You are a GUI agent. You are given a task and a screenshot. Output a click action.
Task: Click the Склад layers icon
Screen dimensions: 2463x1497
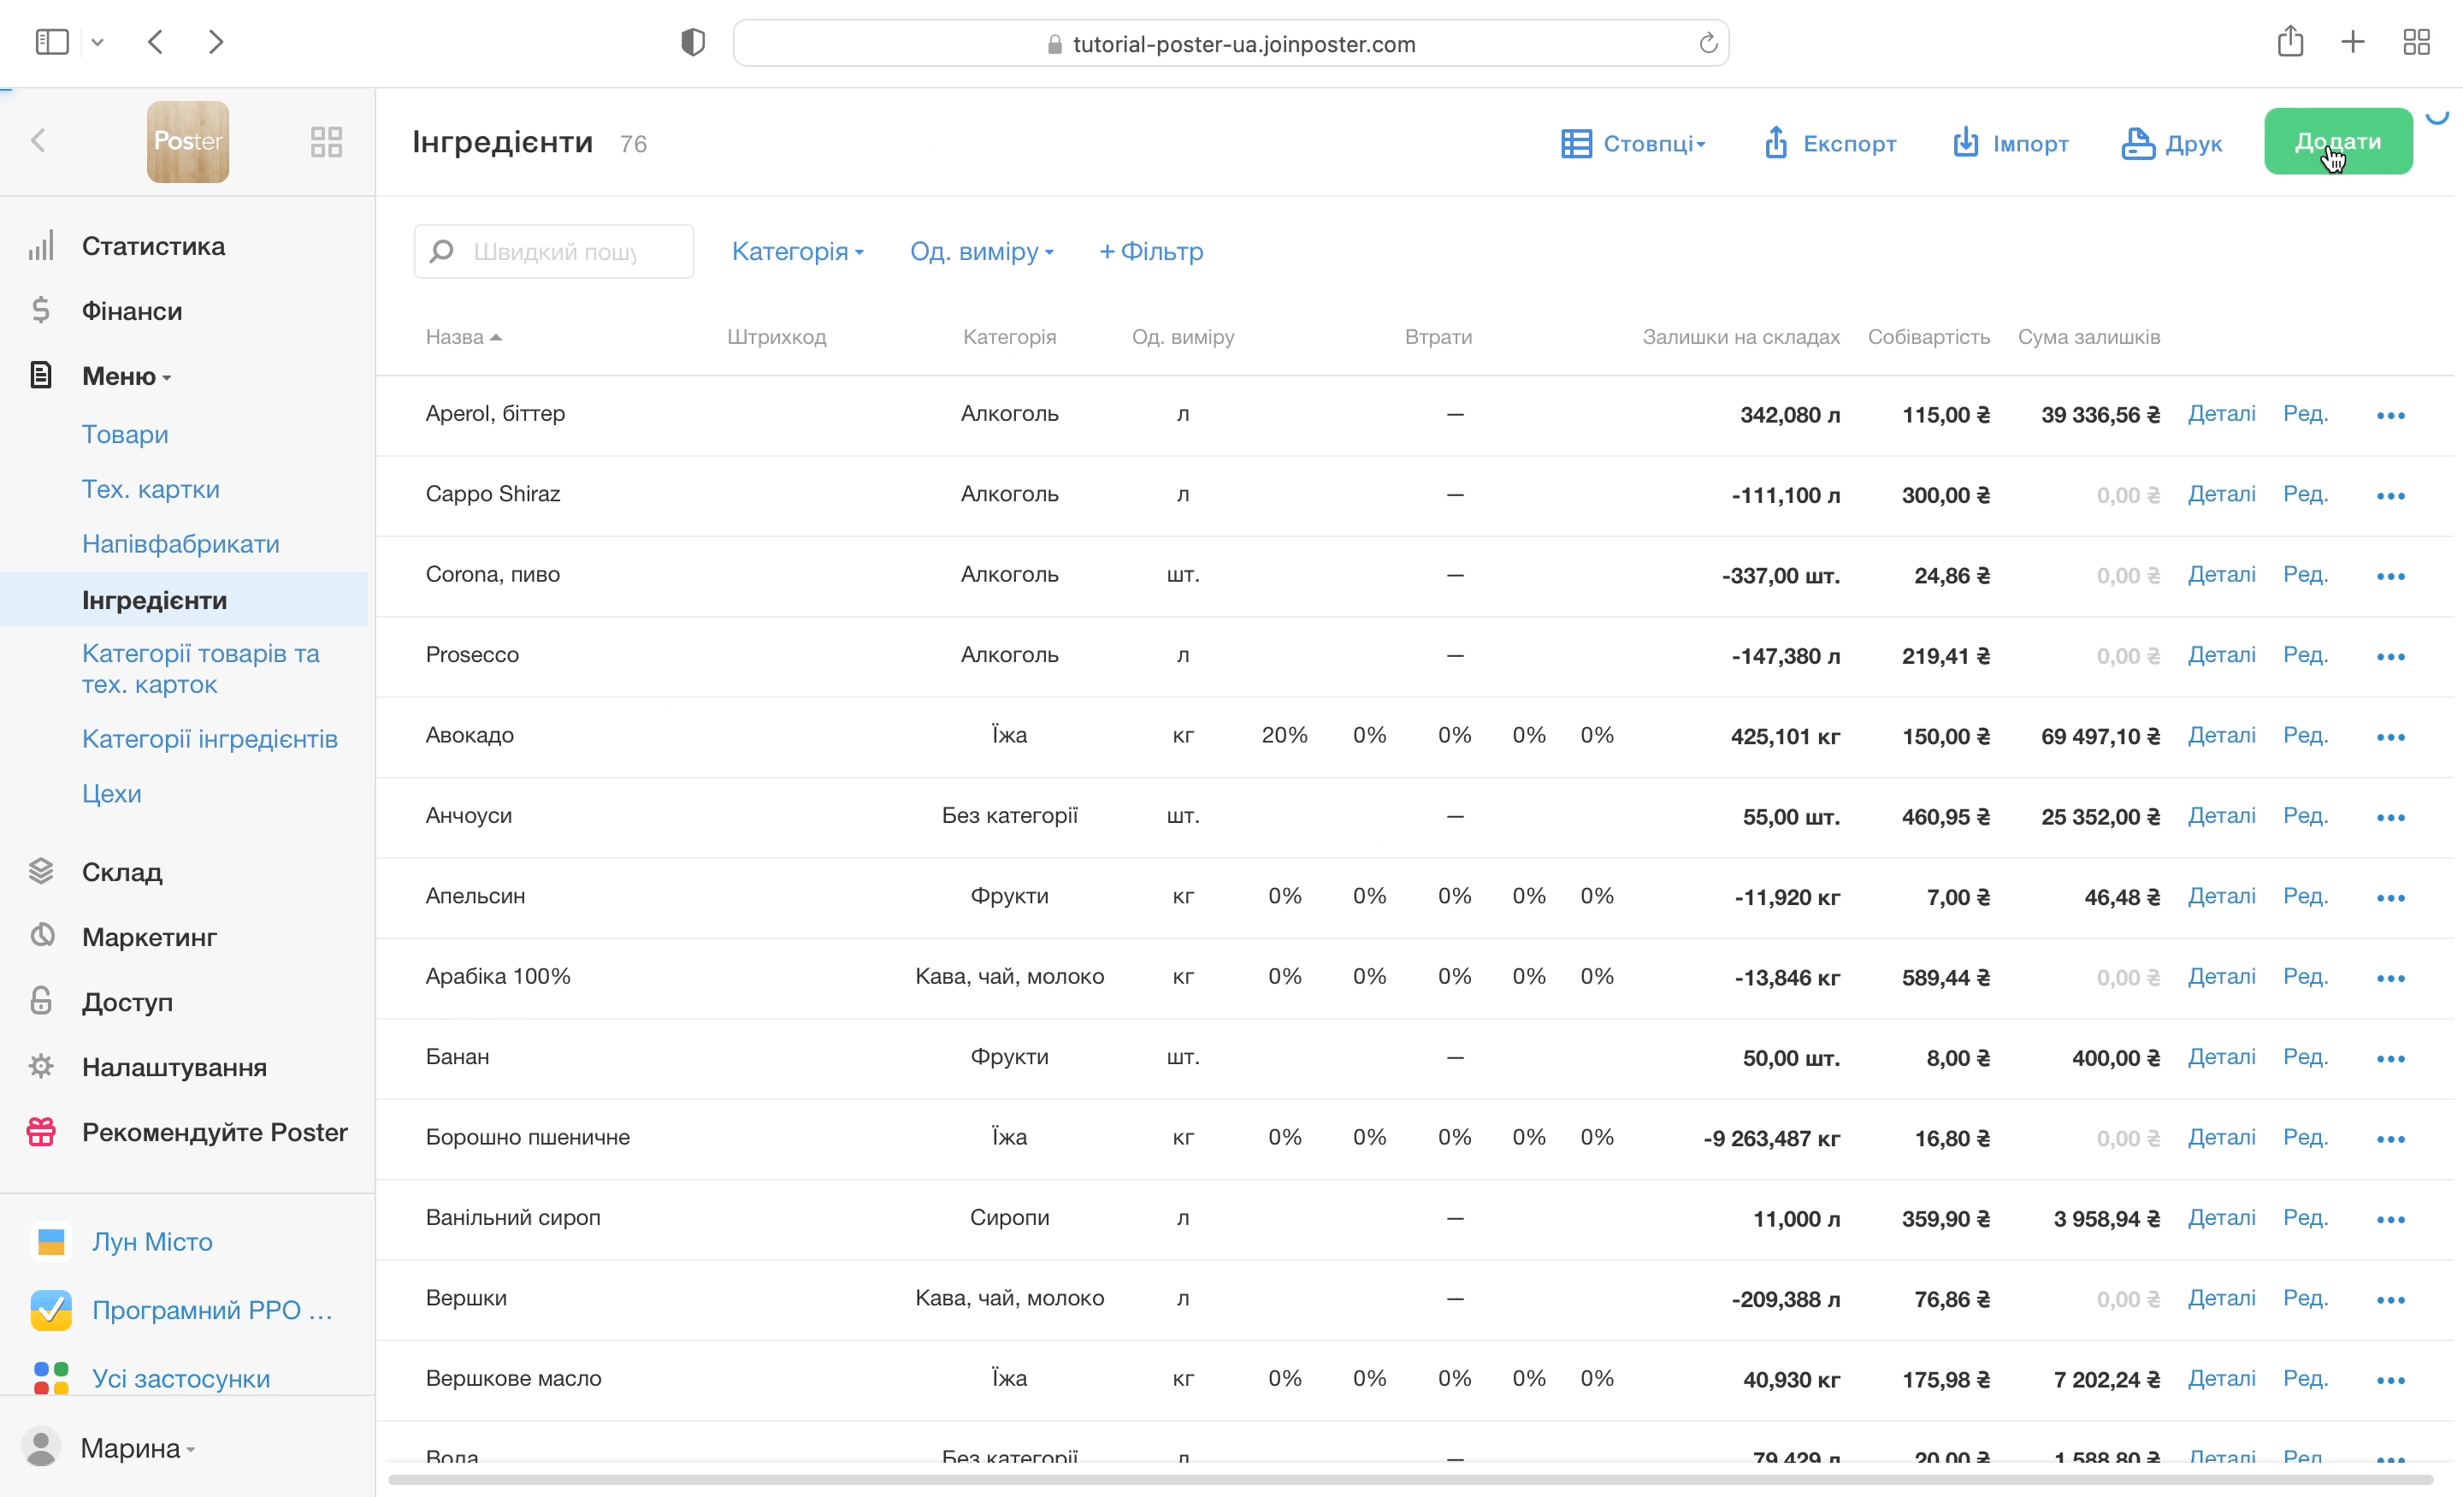[x=41, y=872]
